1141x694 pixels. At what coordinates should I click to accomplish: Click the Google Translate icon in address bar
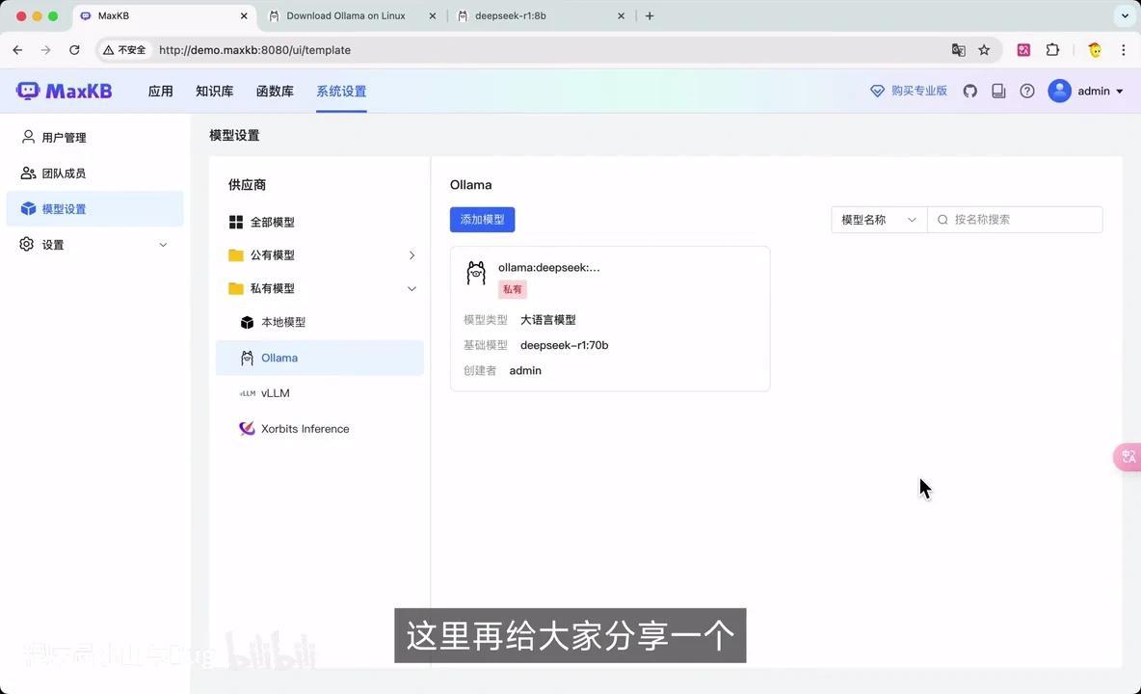tap(958, 49)
